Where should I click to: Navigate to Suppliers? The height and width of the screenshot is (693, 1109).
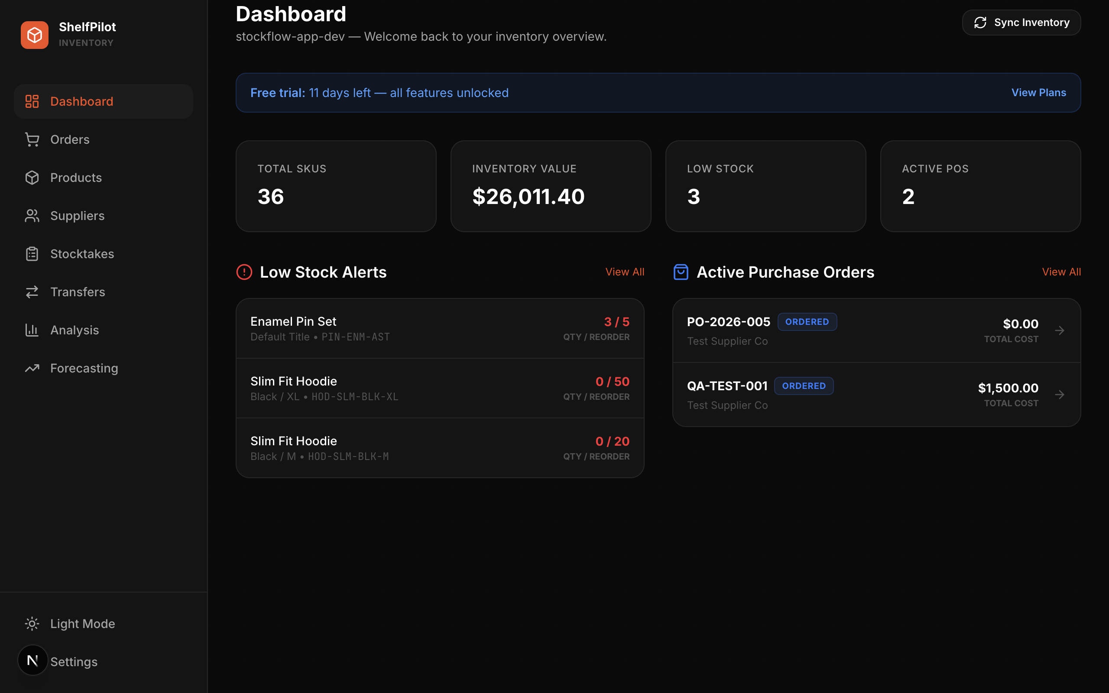pyautogui.click(x=104, y=215)
